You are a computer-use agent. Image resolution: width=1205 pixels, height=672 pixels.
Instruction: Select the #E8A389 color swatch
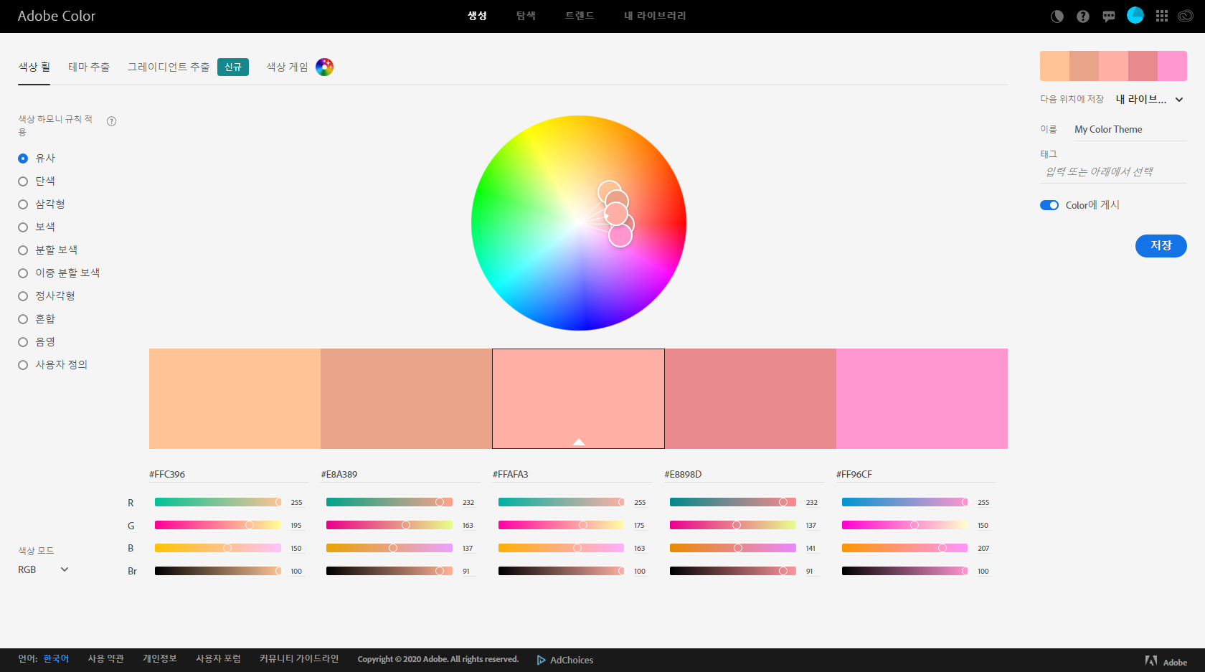(x=406, y=399)
